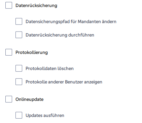
Task: Click the Protokolldaten löschen label text
Action: click(49, 68)
